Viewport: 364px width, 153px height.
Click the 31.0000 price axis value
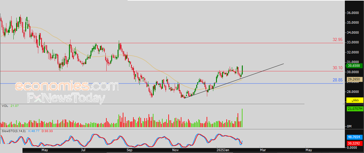tap(353, 62)
